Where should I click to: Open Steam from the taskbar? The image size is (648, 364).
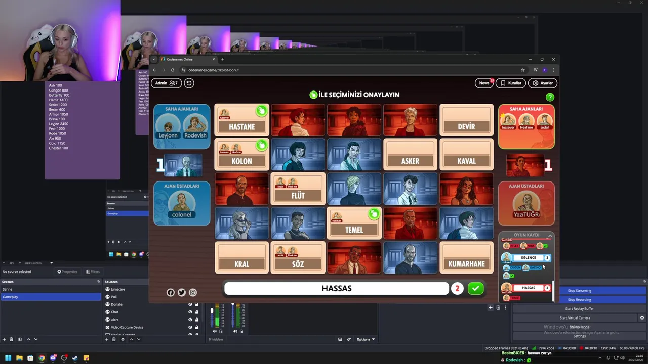[x=75, y=358]
